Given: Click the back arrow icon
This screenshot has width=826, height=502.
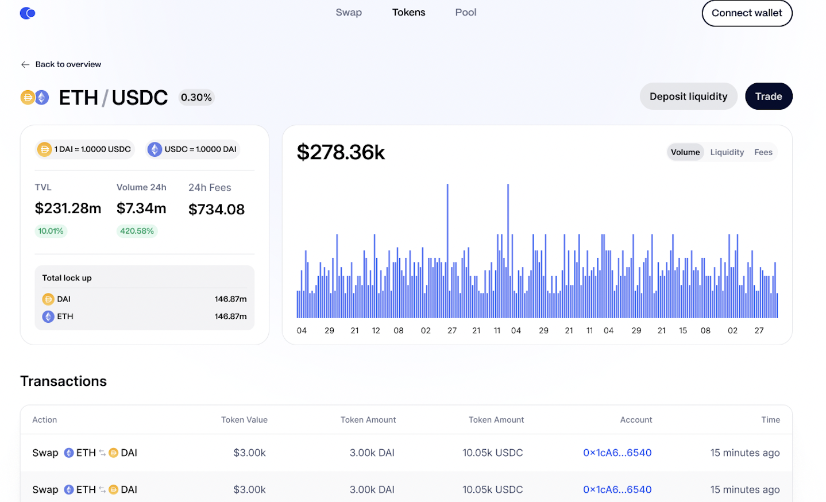Looking at the screenshot, I should (x=25, y=64).
